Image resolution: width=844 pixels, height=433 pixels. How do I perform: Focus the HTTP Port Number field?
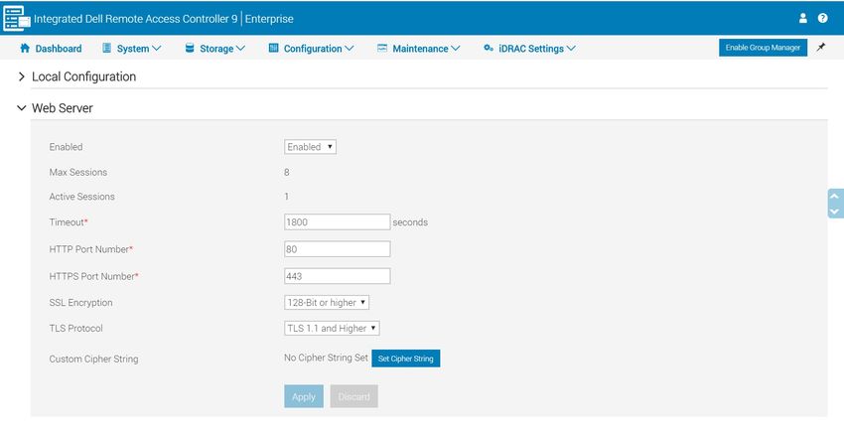tap(337, 249)
